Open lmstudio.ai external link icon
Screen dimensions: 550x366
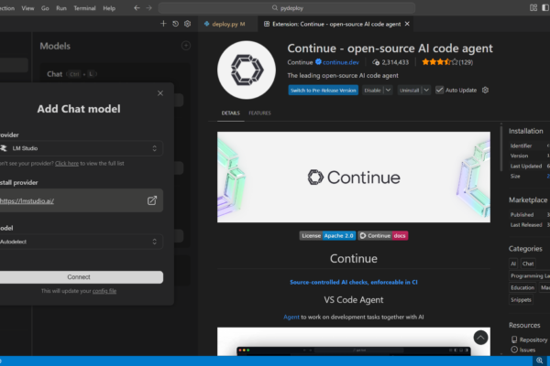pos(152,200)
